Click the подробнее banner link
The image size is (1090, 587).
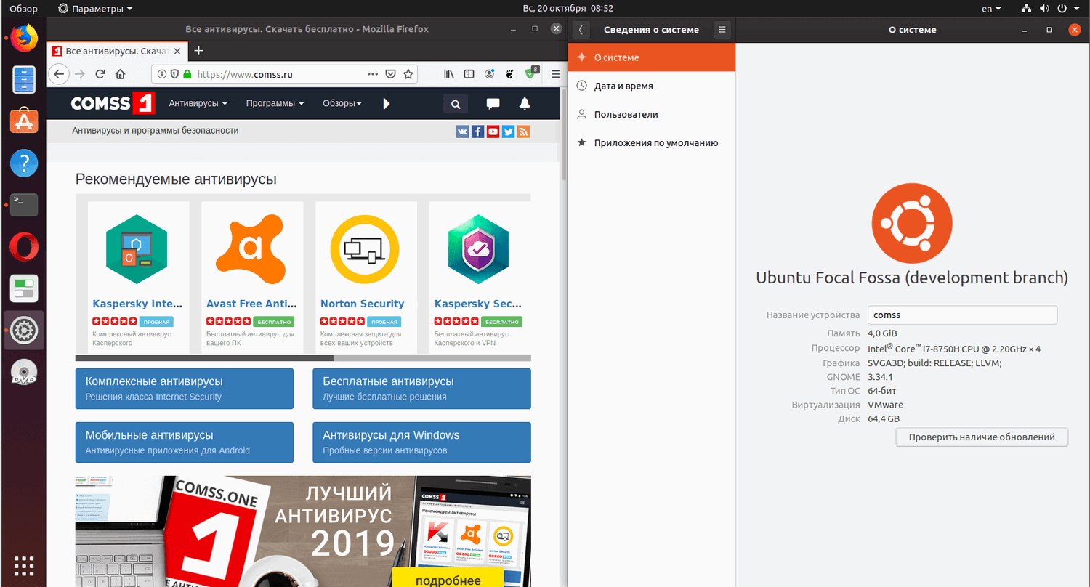[x=448, y=579]
